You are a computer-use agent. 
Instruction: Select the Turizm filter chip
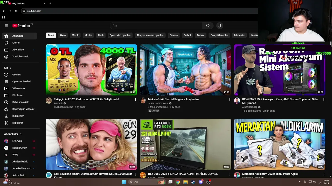pyautogui.click(x=201, y=35)
